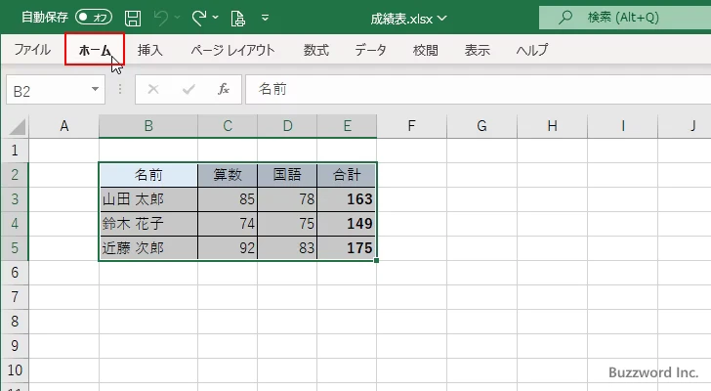Select row 2 header
This screenshot has height=391, width=711.
tap(15, 175)
